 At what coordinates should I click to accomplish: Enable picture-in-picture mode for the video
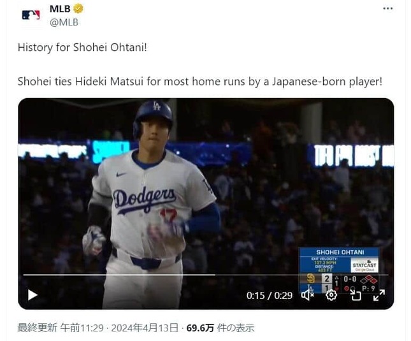pos(356,295)
